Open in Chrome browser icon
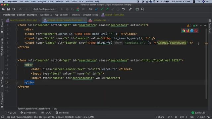This screenshot has height=119, width=212. [x=184, y=31]
